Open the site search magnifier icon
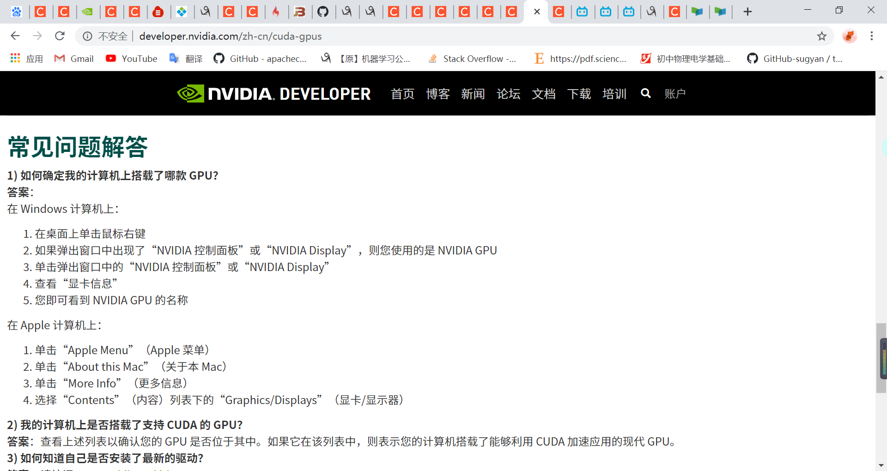The width and height of the screenshot is (887, 471). (645, 93)
